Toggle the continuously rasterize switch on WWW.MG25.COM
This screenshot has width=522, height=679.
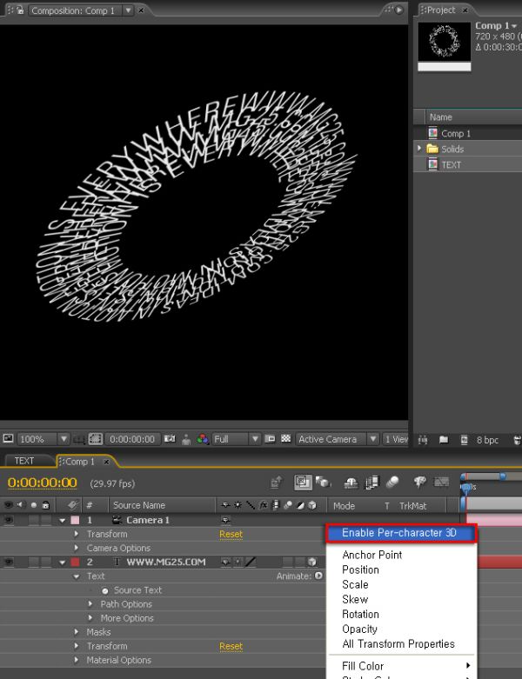[238, 563]
